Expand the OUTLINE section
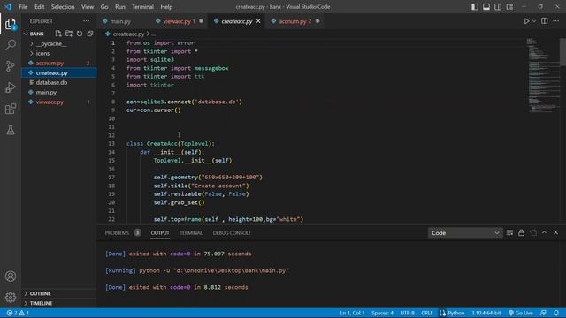The image size is (566, 318). point(40,293)
